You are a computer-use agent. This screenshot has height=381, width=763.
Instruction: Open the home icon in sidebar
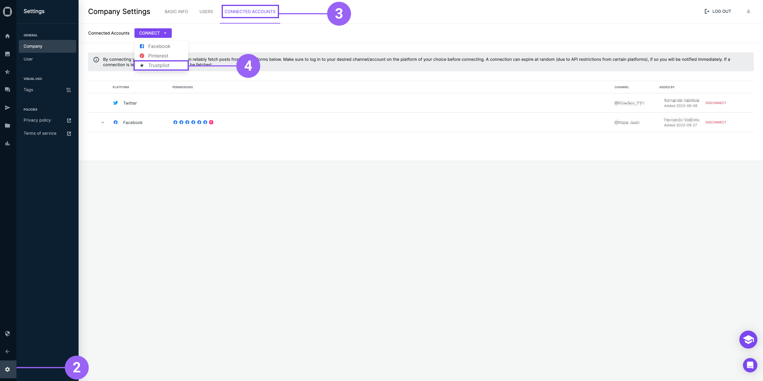[8, 36]
